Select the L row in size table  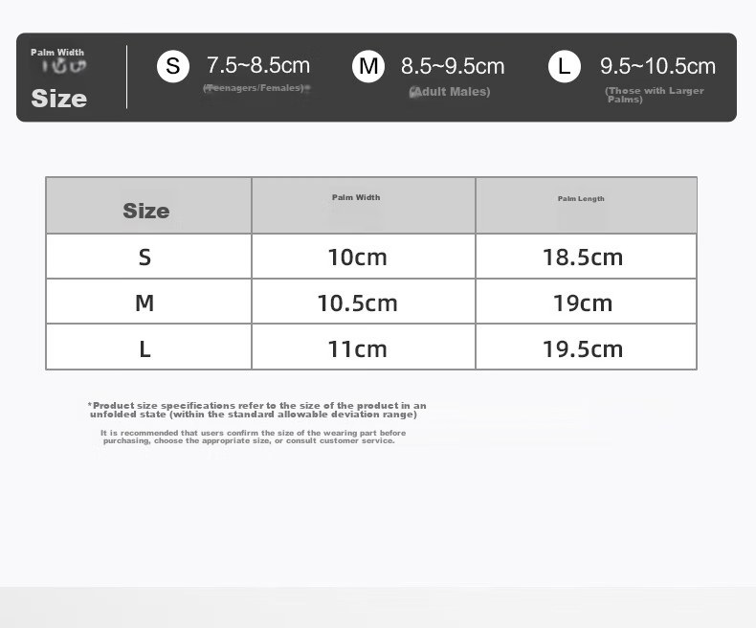(371, 347)
